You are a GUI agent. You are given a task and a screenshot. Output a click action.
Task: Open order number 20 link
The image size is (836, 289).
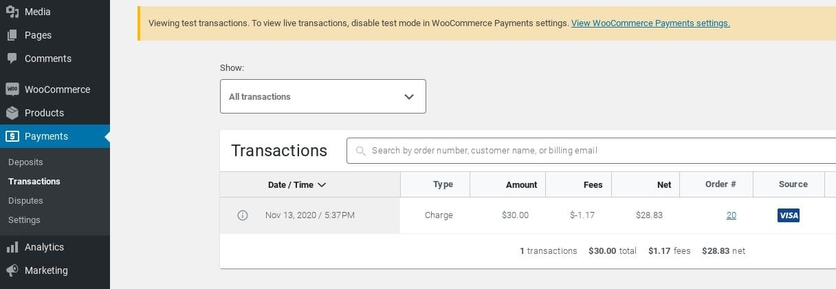coord(731,215)
